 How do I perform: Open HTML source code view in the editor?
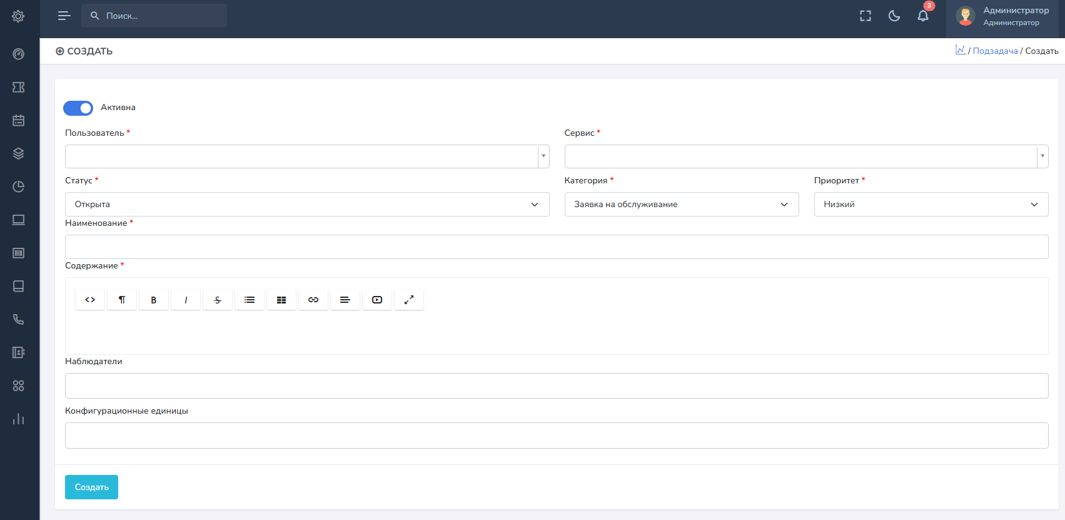(90, 300)
